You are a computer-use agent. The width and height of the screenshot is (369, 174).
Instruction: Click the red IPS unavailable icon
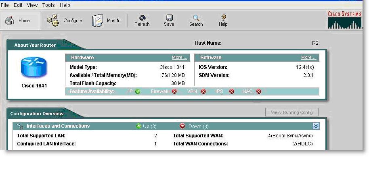click(x=232, y=91)
